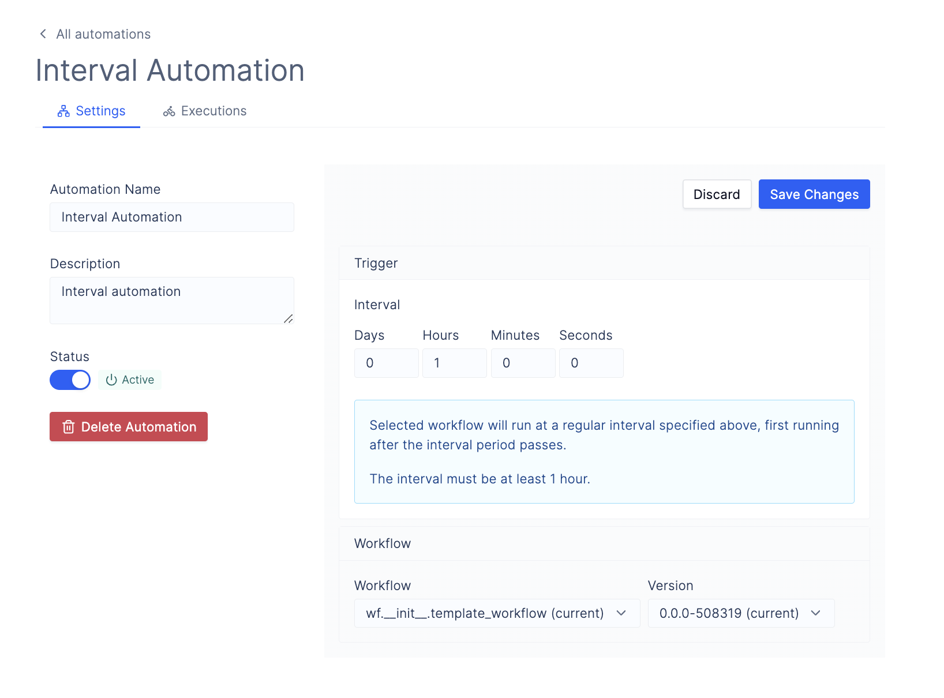Toggle the automation Status switch off
Screen dimensions: 944x698
pos(70,380)
